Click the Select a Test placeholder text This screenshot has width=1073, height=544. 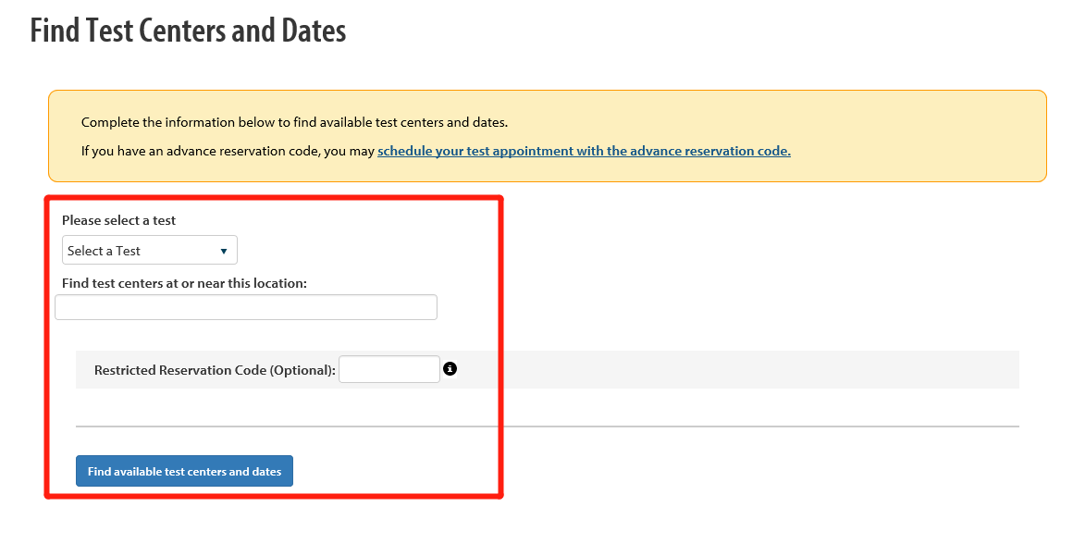pyautogui.click(x=104, y=251)
